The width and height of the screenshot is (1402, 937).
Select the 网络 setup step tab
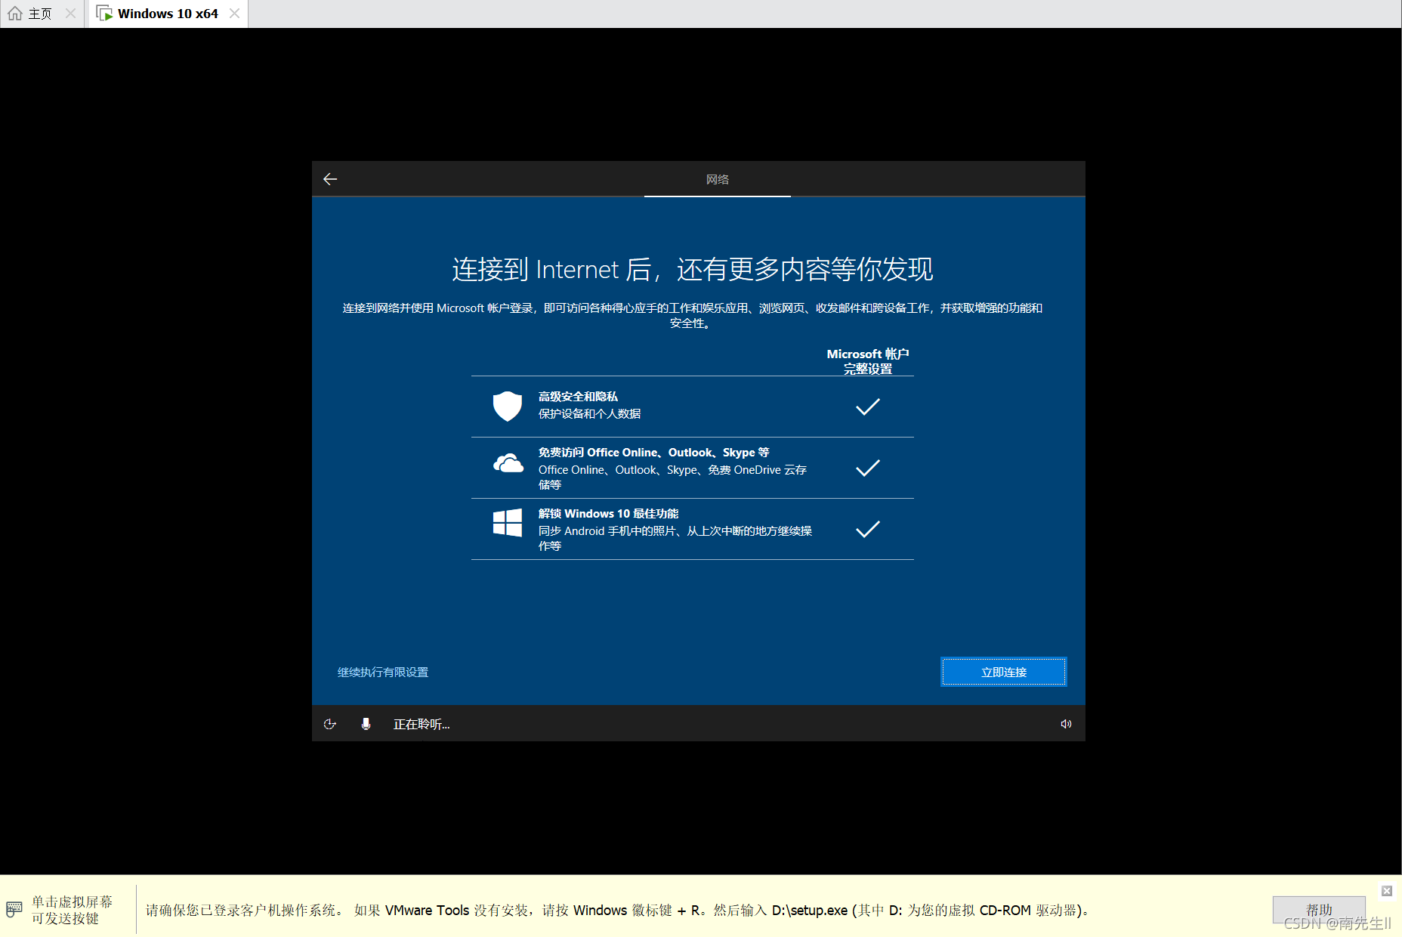coord(718,180)
